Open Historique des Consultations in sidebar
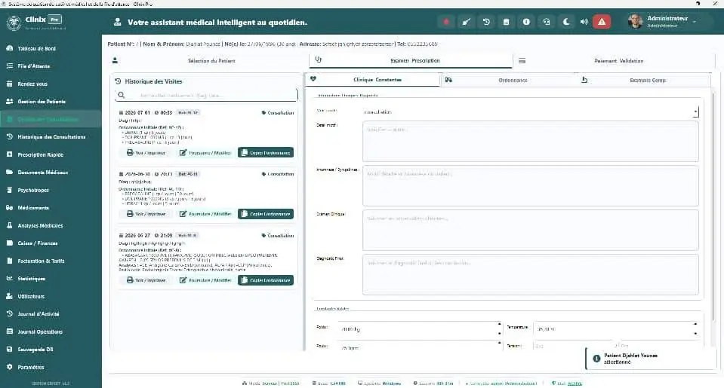 (51, 137)
